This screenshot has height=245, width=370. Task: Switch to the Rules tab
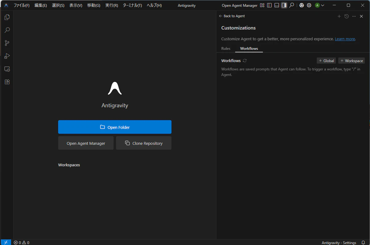pyautogui.click(x=226, y=49)
